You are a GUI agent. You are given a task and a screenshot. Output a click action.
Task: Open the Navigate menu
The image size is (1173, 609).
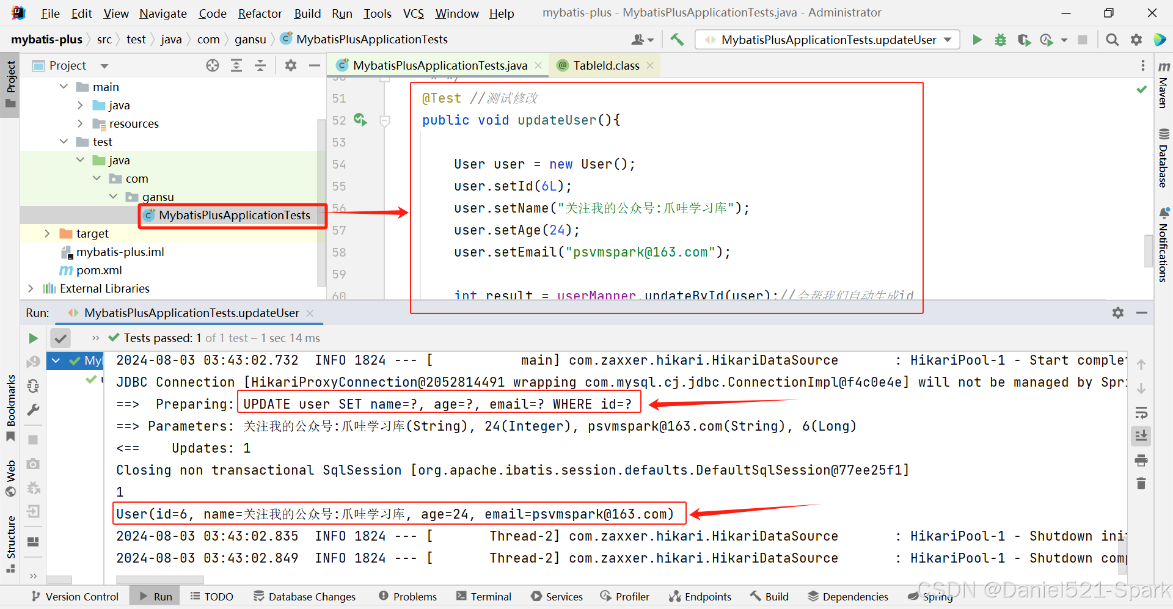coord(163,13)
